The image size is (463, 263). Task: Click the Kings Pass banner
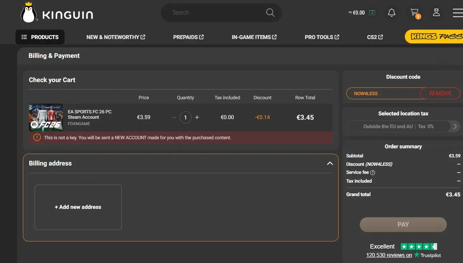[x=434, y=37]
